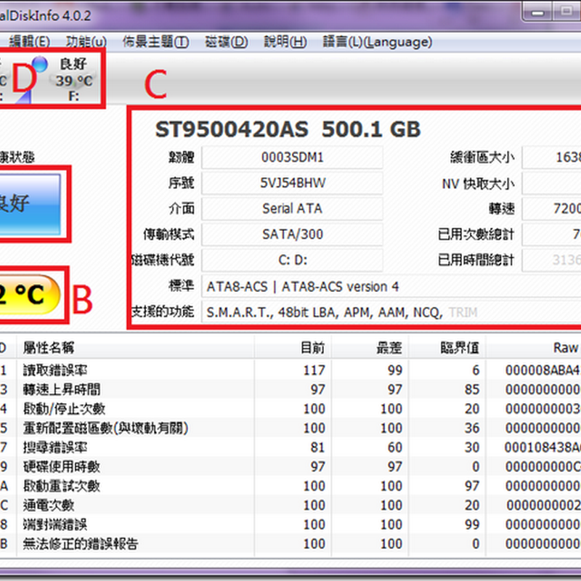Click the standard field ATA8-ACS version 4
581x581 pixels.
tap(391, 286)
